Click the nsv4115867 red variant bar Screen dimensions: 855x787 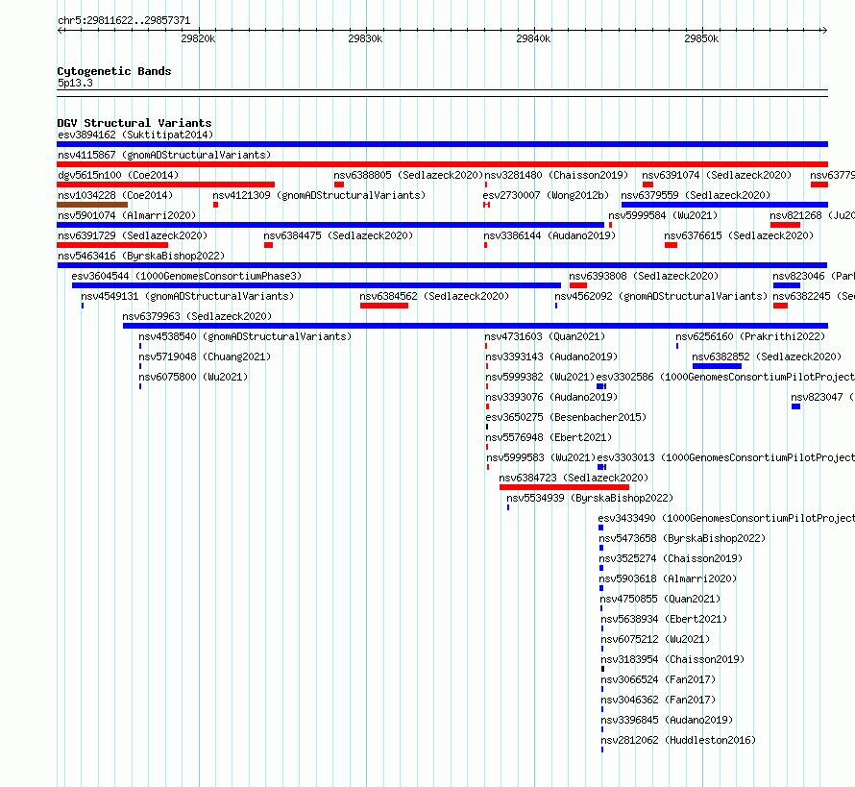(x=442, y=164)
